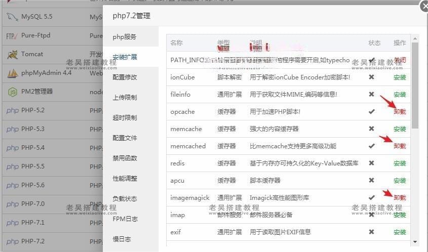
Task: Click the ionCube status cross icon
Action: coord(371,77)
